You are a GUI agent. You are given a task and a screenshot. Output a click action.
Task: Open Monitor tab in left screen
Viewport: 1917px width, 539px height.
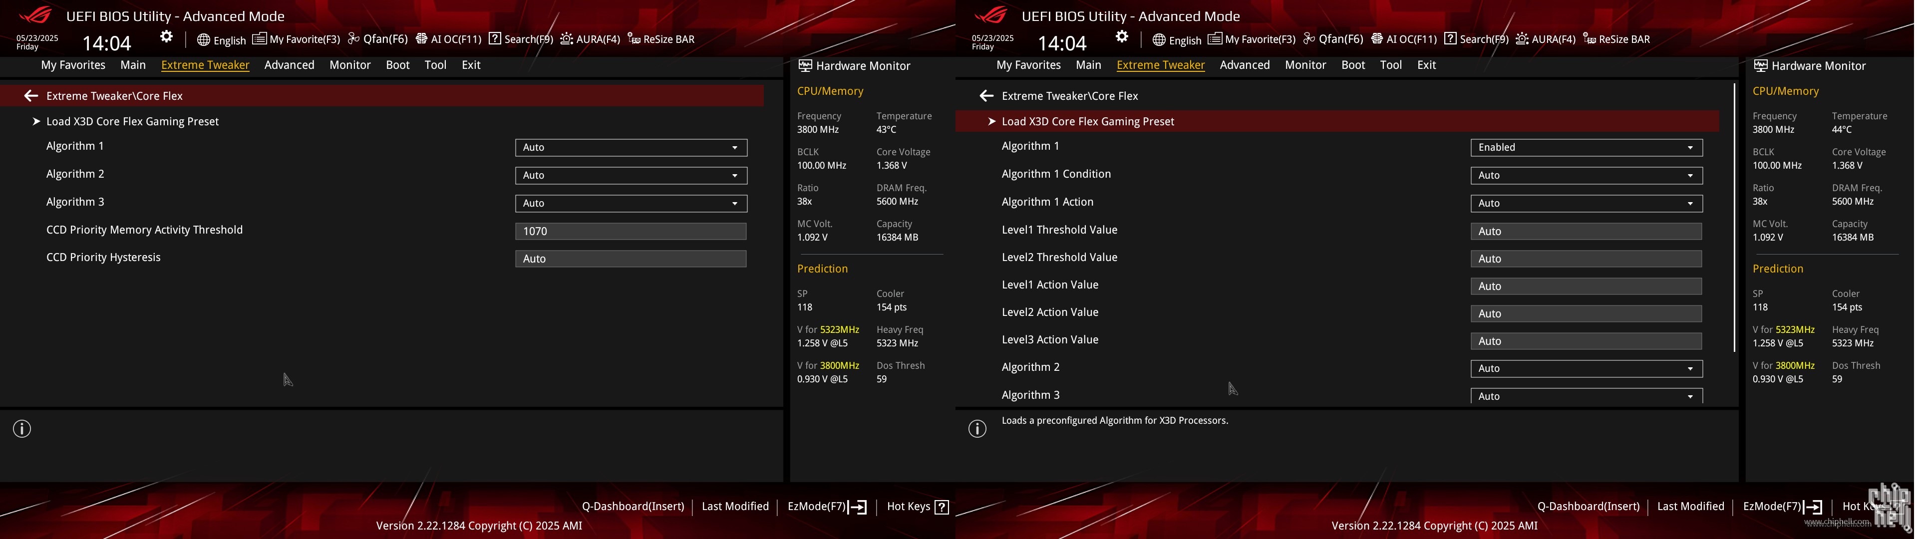pos(350,65)
